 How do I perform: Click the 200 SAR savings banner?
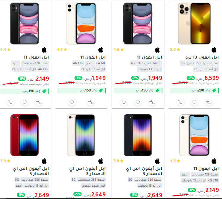pos(194,90)
